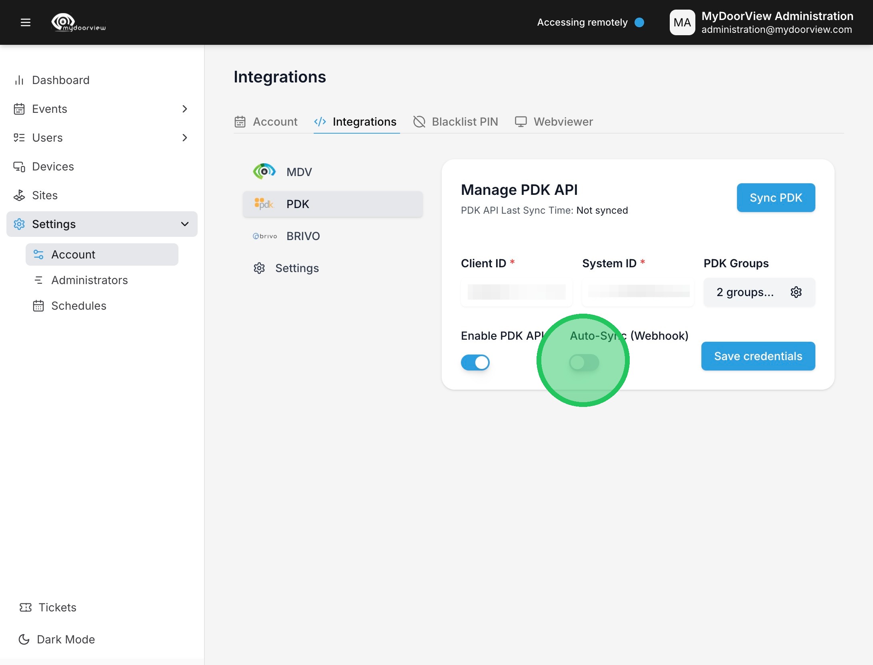The width and height of the screenshot is (873, 665).
Task: Click the MA profile avatar
Action: coord(682,22)
